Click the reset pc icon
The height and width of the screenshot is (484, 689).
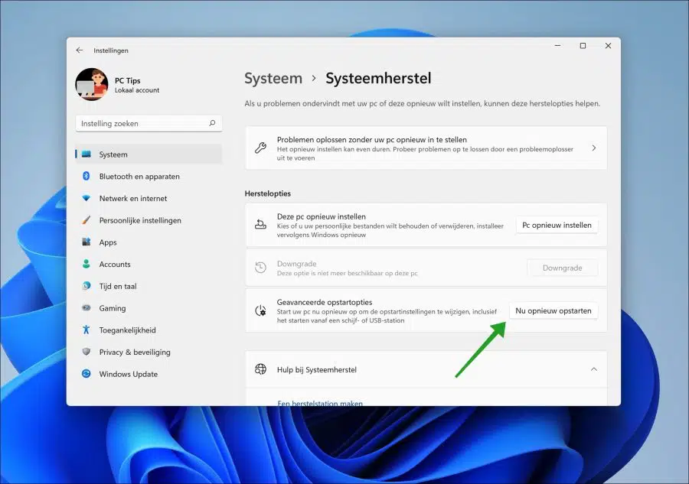click(260, 225)
